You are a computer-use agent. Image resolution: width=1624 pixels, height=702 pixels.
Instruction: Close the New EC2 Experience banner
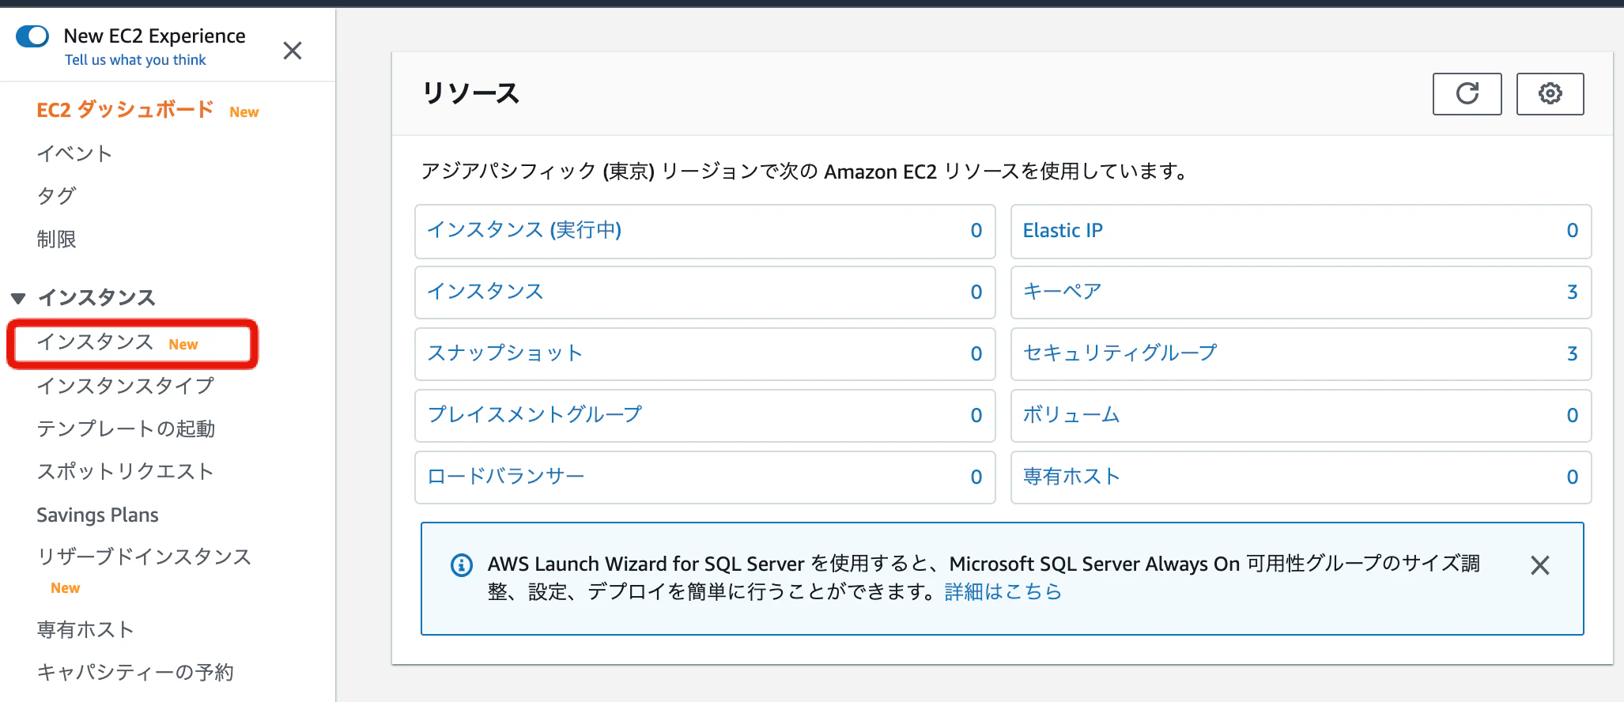click(293, 51)
